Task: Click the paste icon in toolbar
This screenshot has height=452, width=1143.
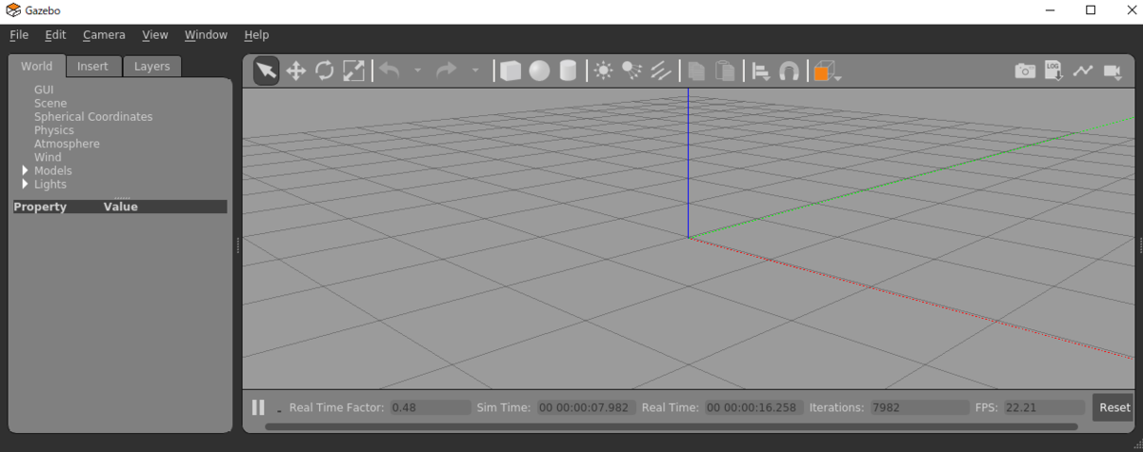Action: 725,70
